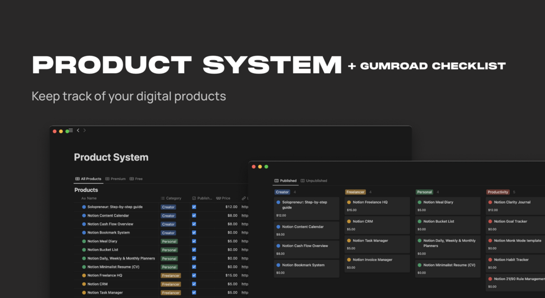545x298 pixels.
Task: Open Notion Minimalist Resume (CV) board card
Action: tap(448, 269)
